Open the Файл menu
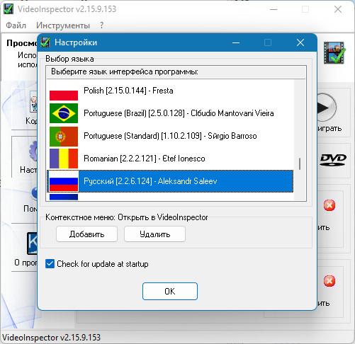Screen dimensions: 355x344 (16, 25)
